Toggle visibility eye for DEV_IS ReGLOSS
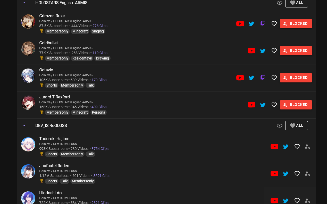The image size is (327, 204). tap(280, 126)
